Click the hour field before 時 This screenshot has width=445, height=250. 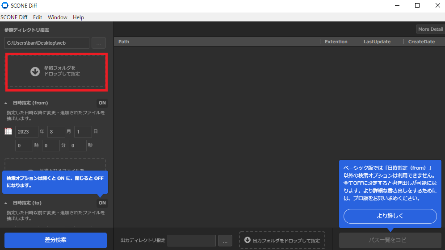coord(24,146)
